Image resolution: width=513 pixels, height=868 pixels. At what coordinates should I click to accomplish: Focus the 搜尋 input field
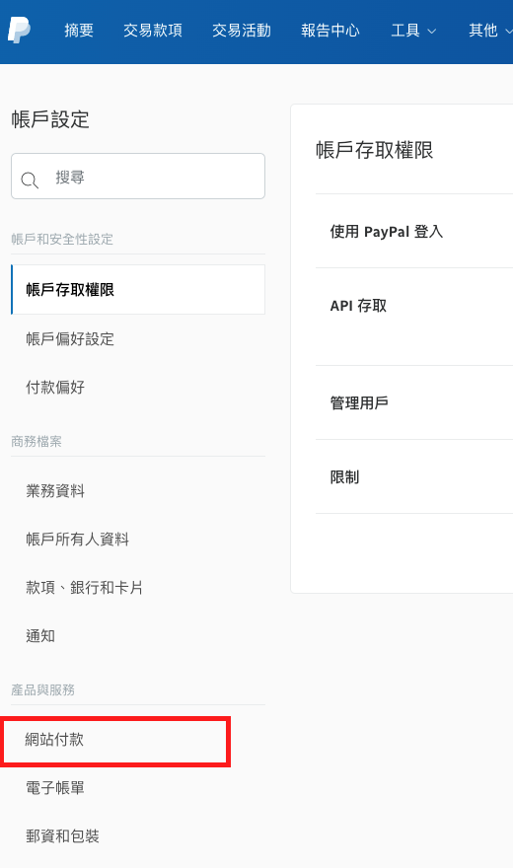(x=138, y=176)
